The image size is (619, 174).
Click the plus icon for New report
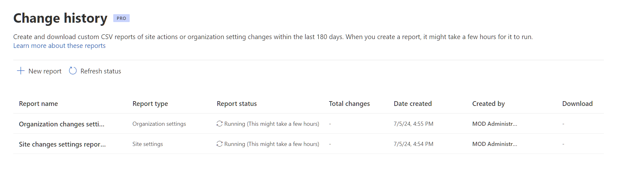[x=21, y=71]
